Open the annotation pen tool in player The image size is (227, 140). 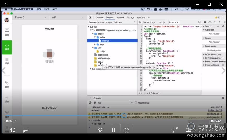(175, 130)
